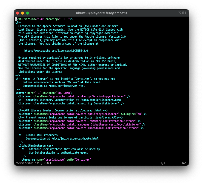Click the '/docs/config/server.html' documentation path
The image size is (203, 184).
coord(67,86)
